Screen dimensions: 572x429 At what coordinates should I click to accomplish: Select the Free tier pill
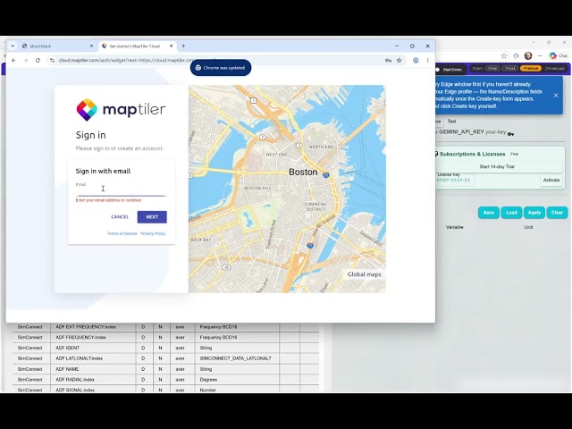(492, 69)
